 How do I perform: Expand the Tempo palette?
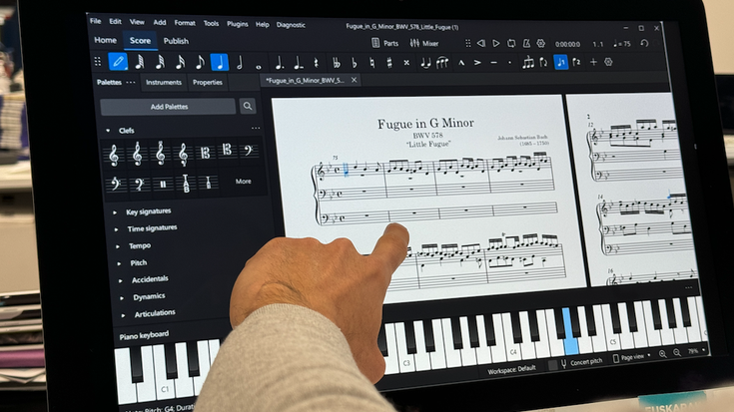(118, 246)
